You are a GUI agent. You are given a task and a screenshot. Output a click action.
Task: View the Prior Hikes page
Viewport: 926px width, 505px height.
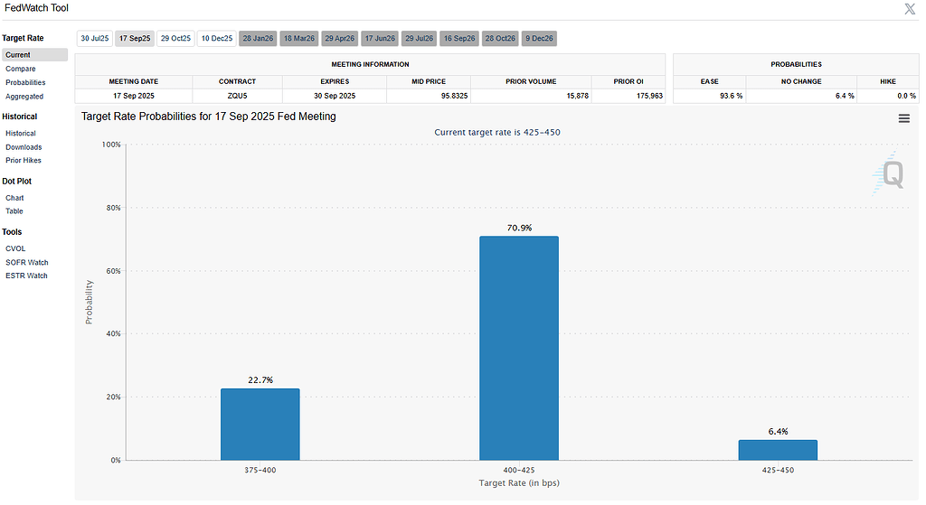point(24,160)
